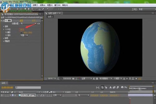Expand the 旋转 rotation property group
Viewport: 156px width, 104px height.
pos(4,27)
